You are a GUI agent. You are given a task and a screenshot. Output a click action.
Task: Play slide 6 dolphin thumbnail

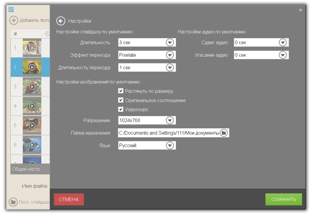pos(32,145)
